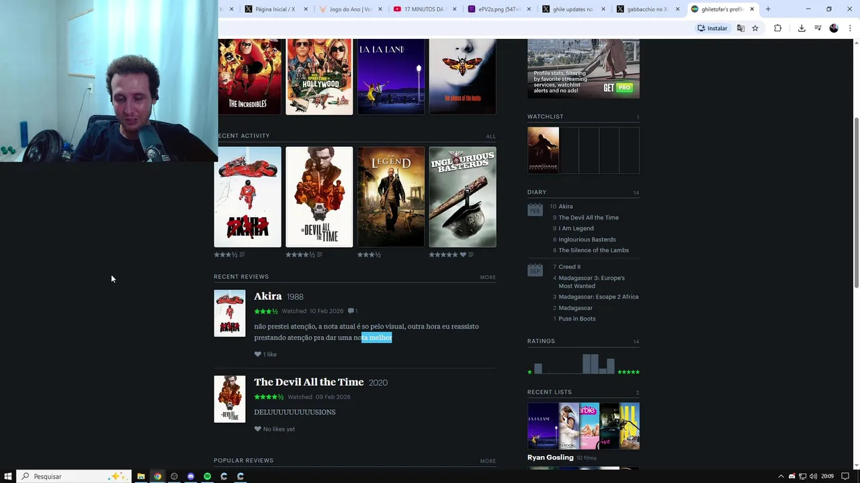Like the Akira review heart icon

click(x=257, y=354)
